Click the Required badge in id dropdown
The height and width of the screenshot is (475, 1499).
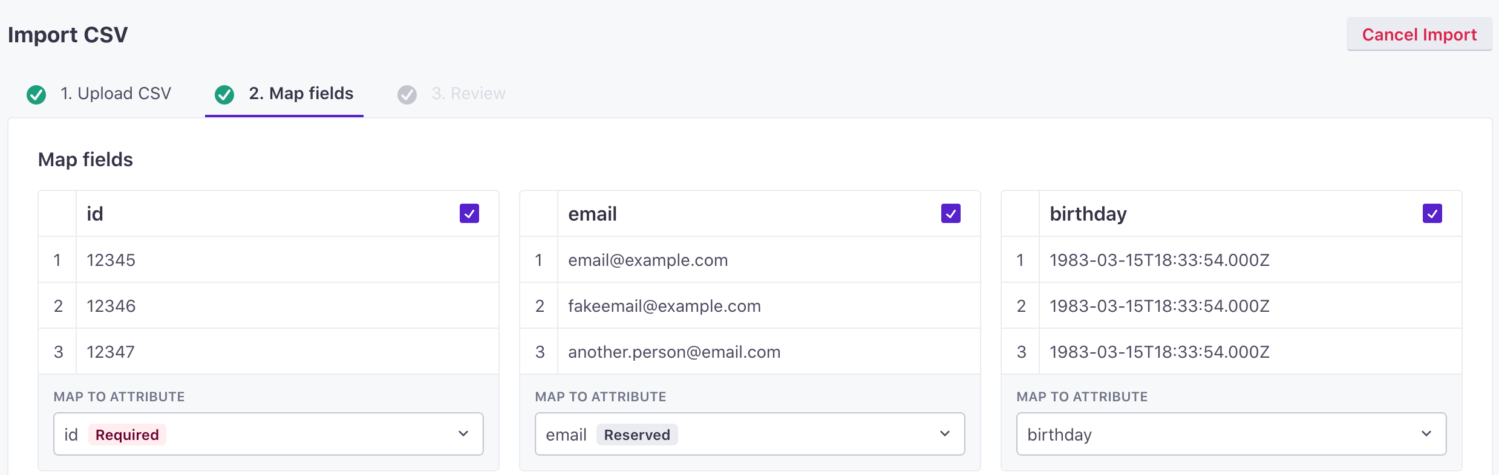click(x=127, y=435)
